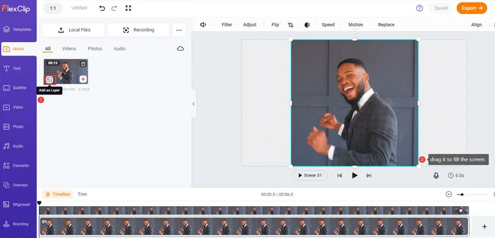Open the Speed settings
This screenshot has height=238, width=495.
click(328, 24)
